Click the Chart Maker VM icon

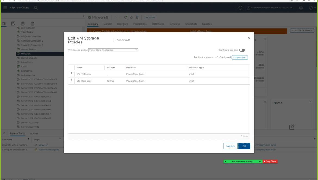pyautogui.click(x=18, y=32)
